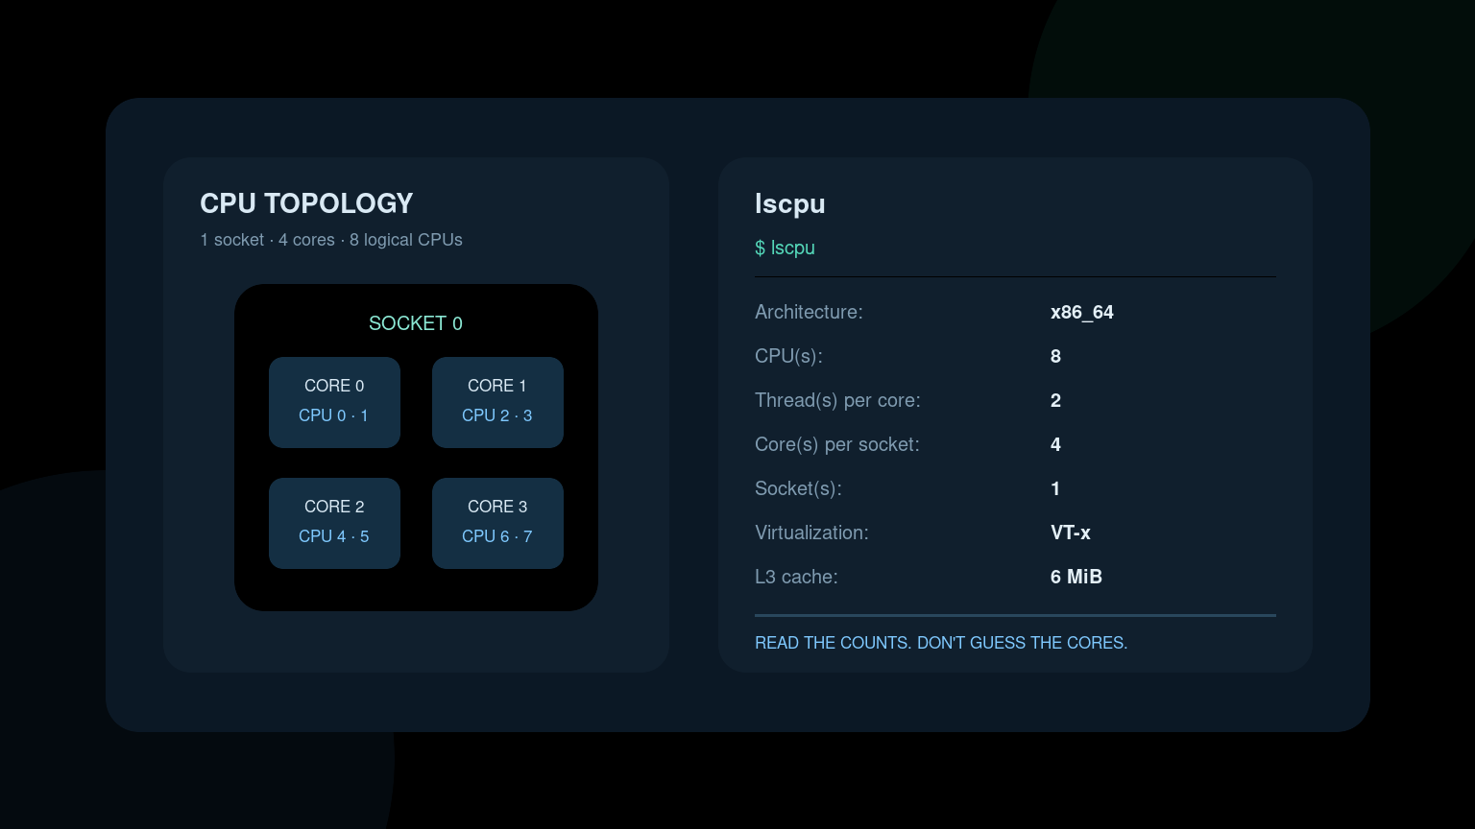
Task: Select the value 6 MiB
Action: tap(1076, 577)
